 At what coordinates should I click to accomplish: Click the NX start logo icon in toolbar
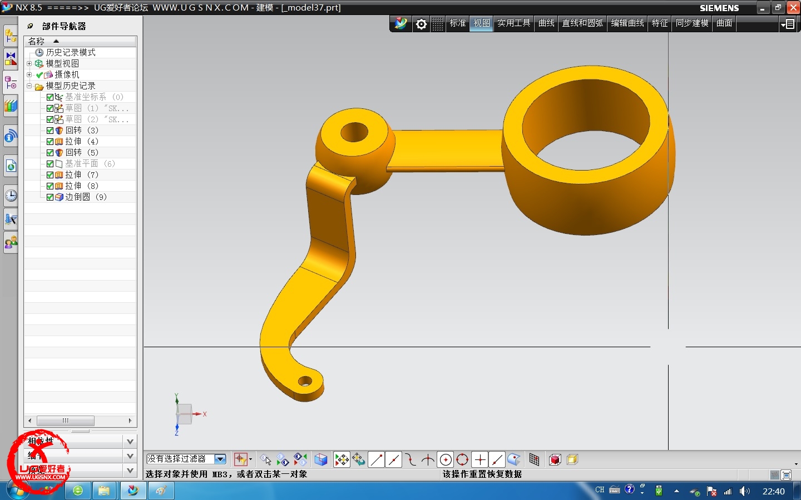click(x=401, y=24)
